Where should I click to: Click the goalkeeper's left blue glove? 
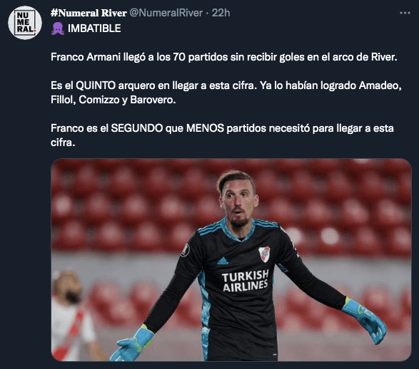point(365,320)
